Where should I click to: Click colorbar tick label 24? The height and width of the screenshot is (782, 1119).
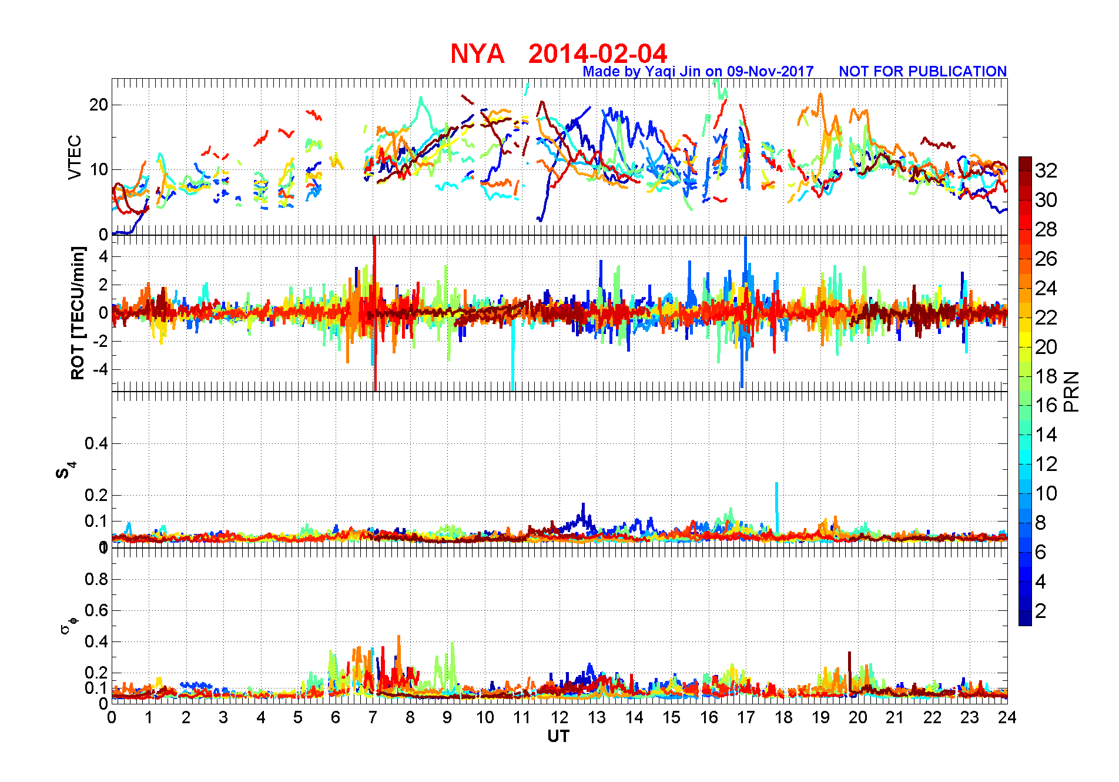[x=1046, y=288]
